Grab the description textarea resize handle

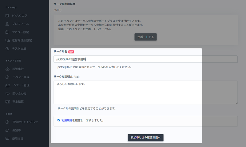tap(236, 103)
